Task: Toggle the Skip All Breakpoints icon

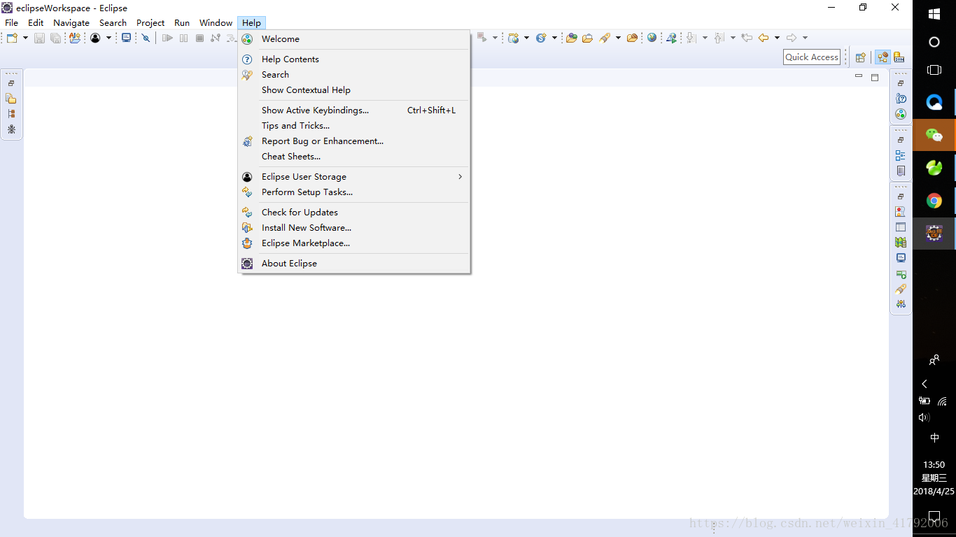Action: click(x=146, y=38)
